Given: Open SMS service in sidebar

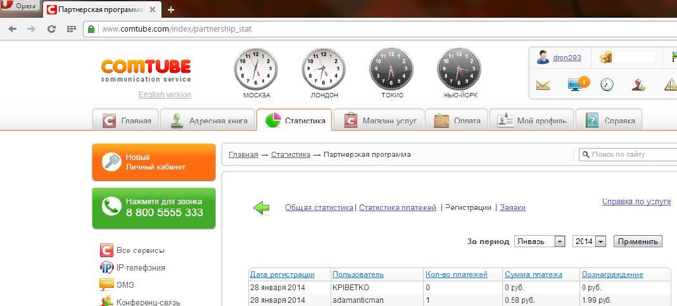Looking at the screenshot, I should pos(117,285).
